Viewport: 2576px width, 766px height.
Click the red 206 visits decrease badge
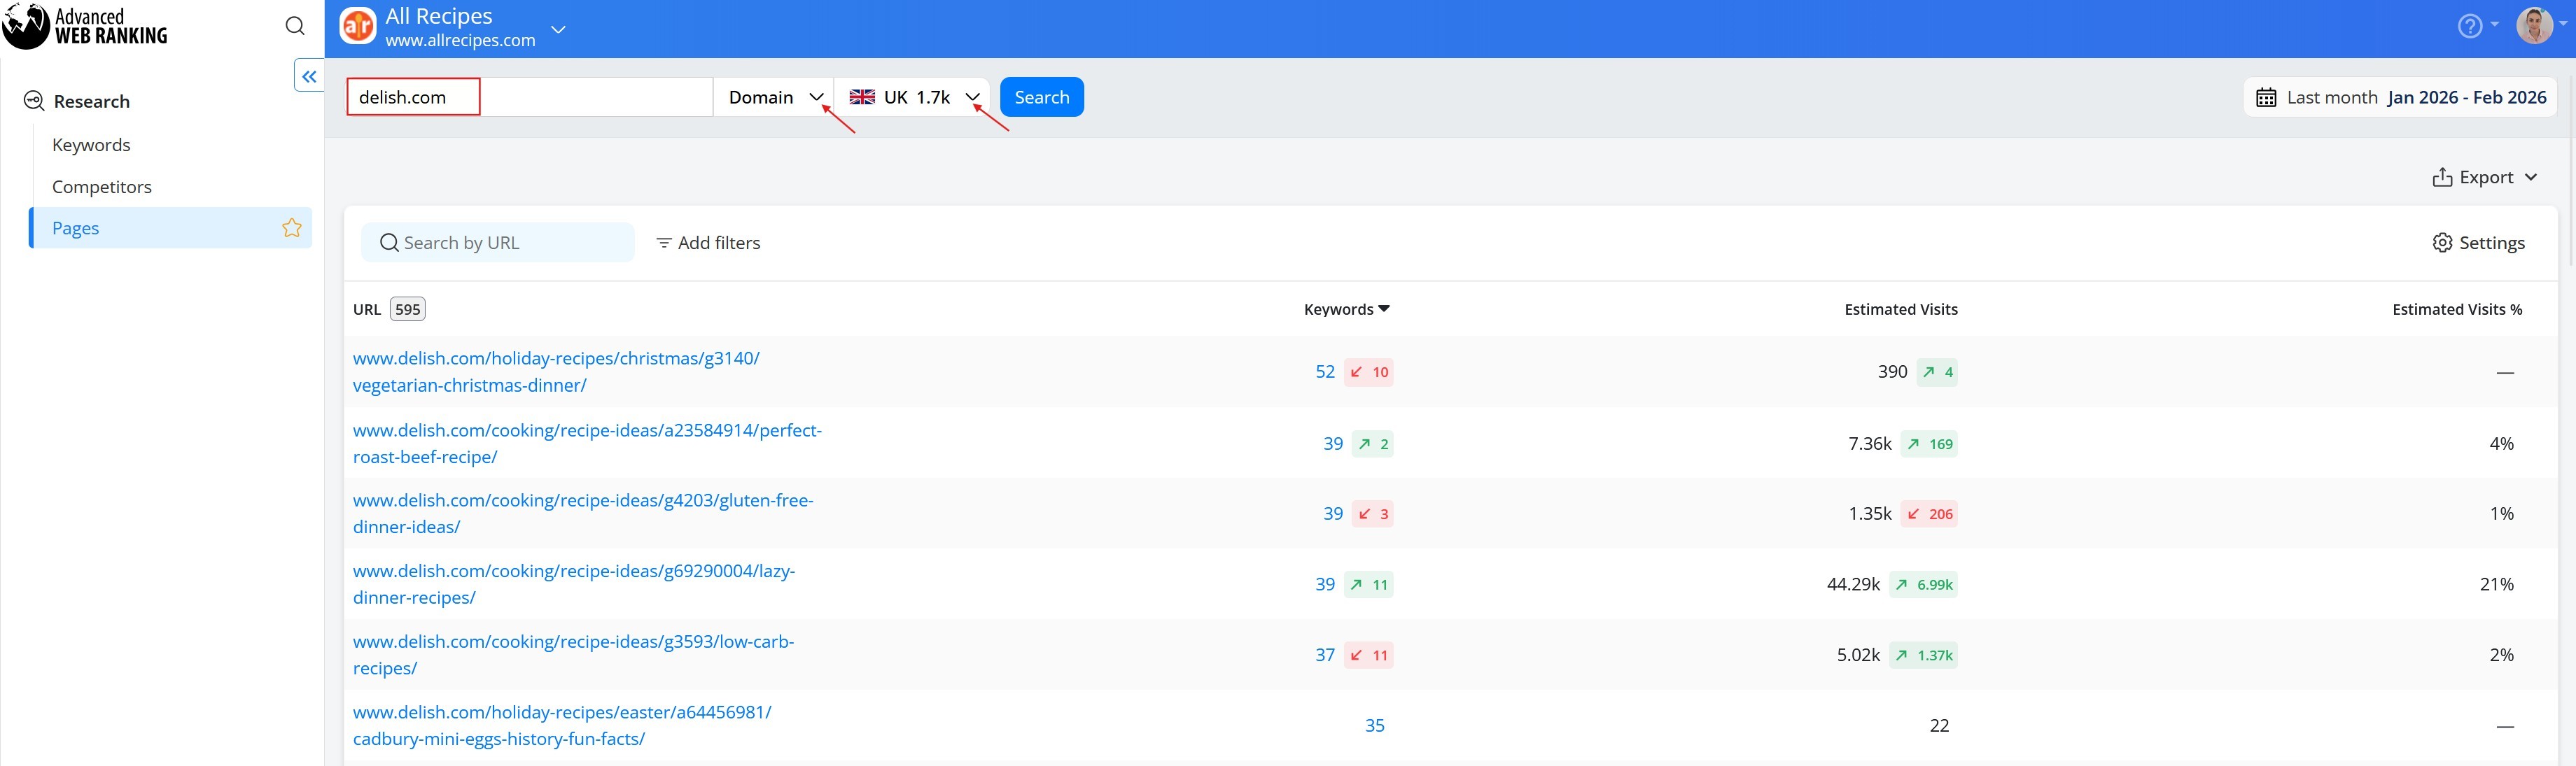(1929, 514)
